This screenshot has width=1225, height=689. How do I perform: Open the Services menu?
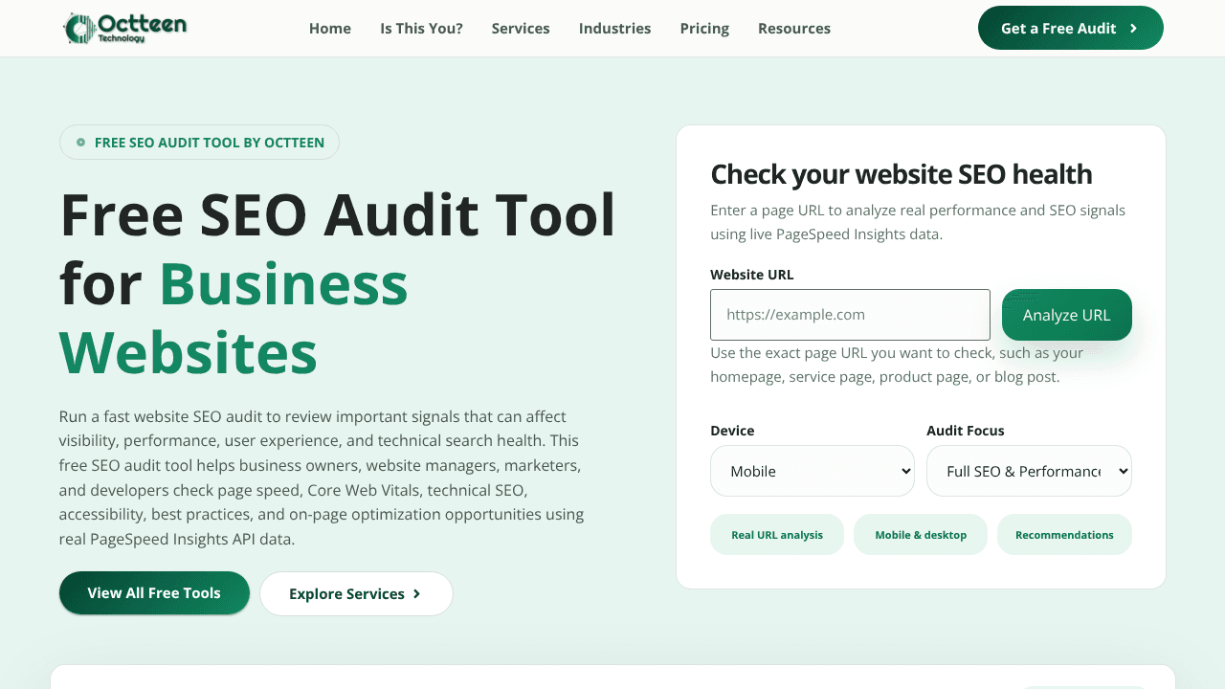point(521,29)
